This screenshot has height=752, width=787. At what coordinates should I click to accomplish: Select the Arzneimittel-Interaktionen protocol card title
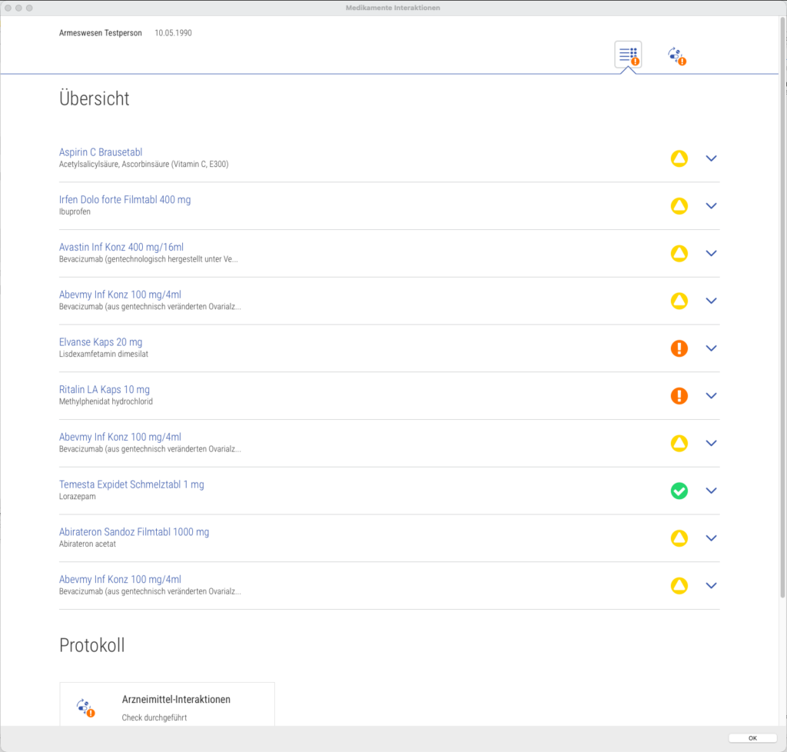coord(176,699)
